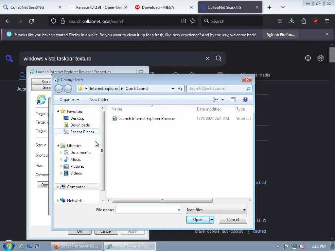The width and height of the screenshot is (335, 251).
Task: Open new Firefox tab plus button
Action: 270,8
